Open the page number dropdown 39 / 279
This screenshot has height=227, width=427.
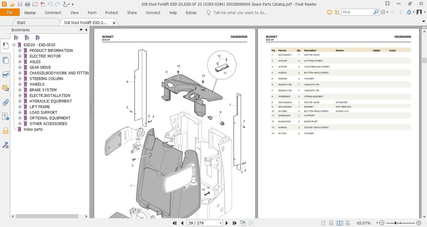(x=221, y=223)
